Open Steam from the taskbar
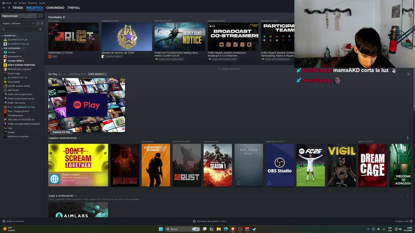415x233 pixels. pos(254,229)
